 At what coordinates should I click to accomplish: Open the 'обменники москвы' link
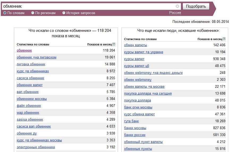pos(32,99)
